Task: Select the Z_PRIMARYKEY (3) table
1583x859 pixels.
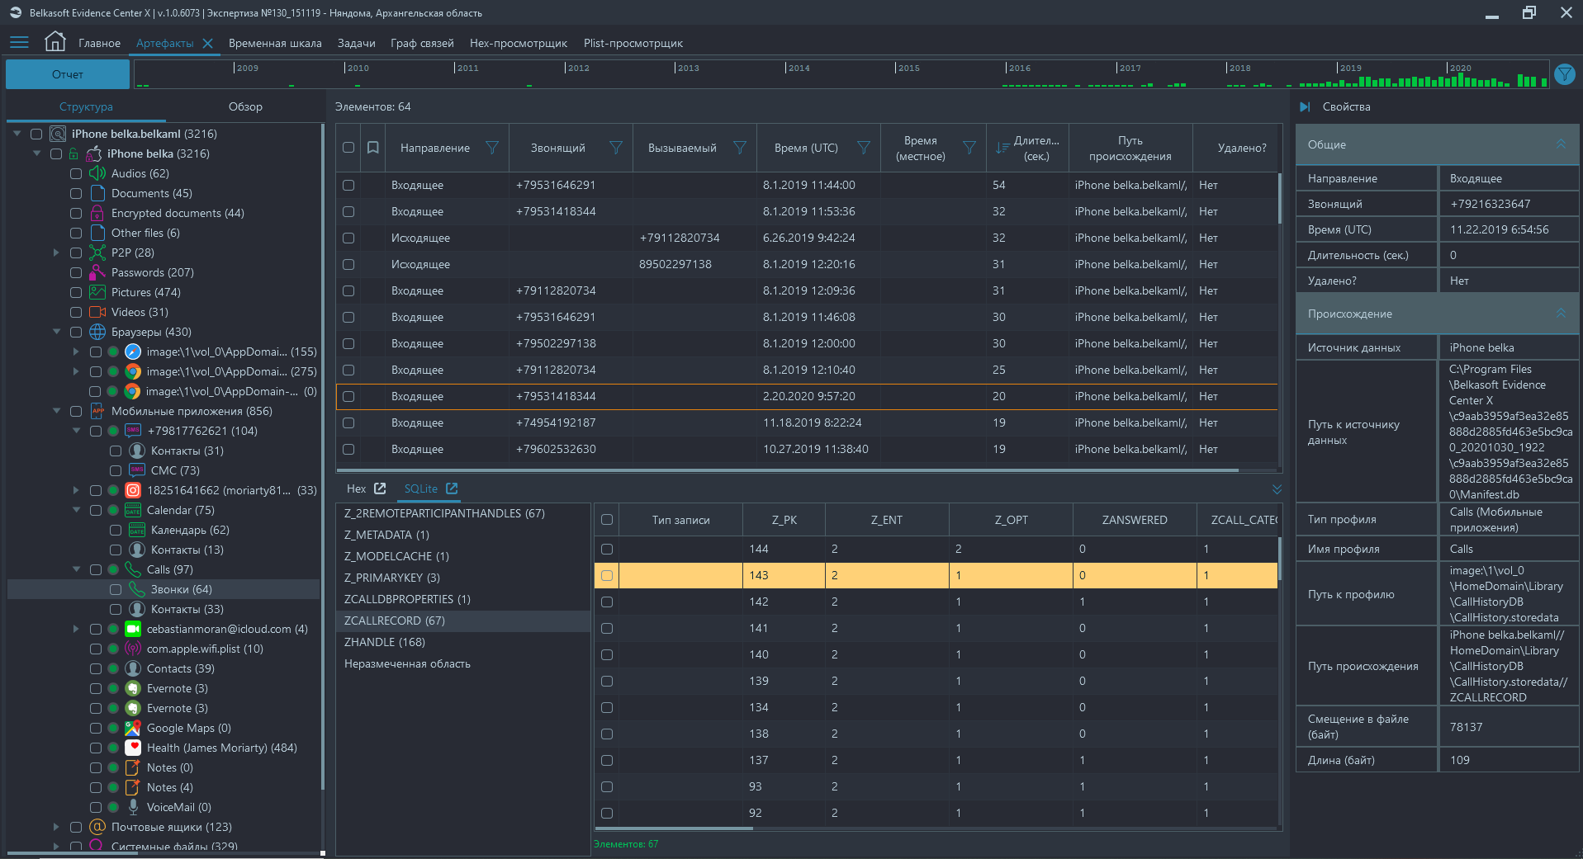Action: (x=463, y=578)
